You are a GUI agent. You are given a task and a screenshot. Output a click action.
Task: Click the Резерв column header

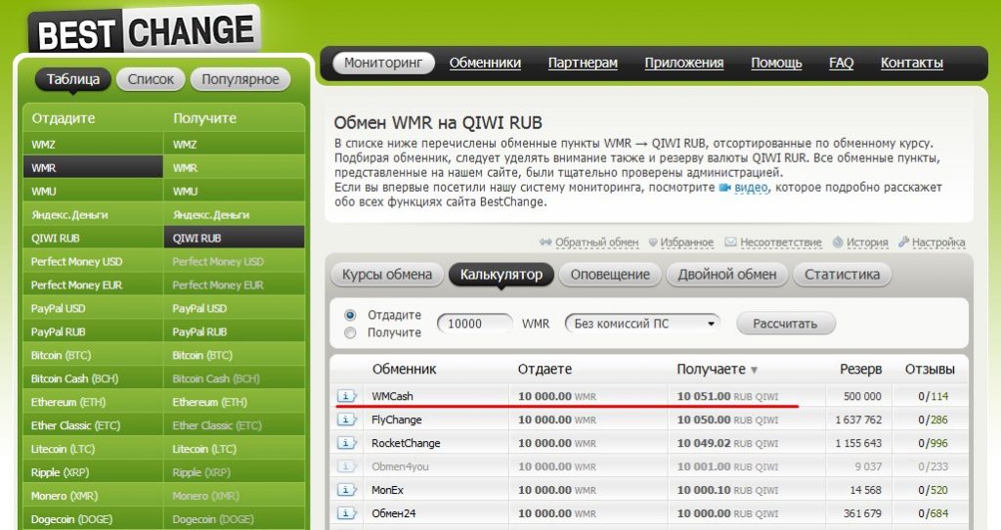pyautogui.click(x=860, y=369)
